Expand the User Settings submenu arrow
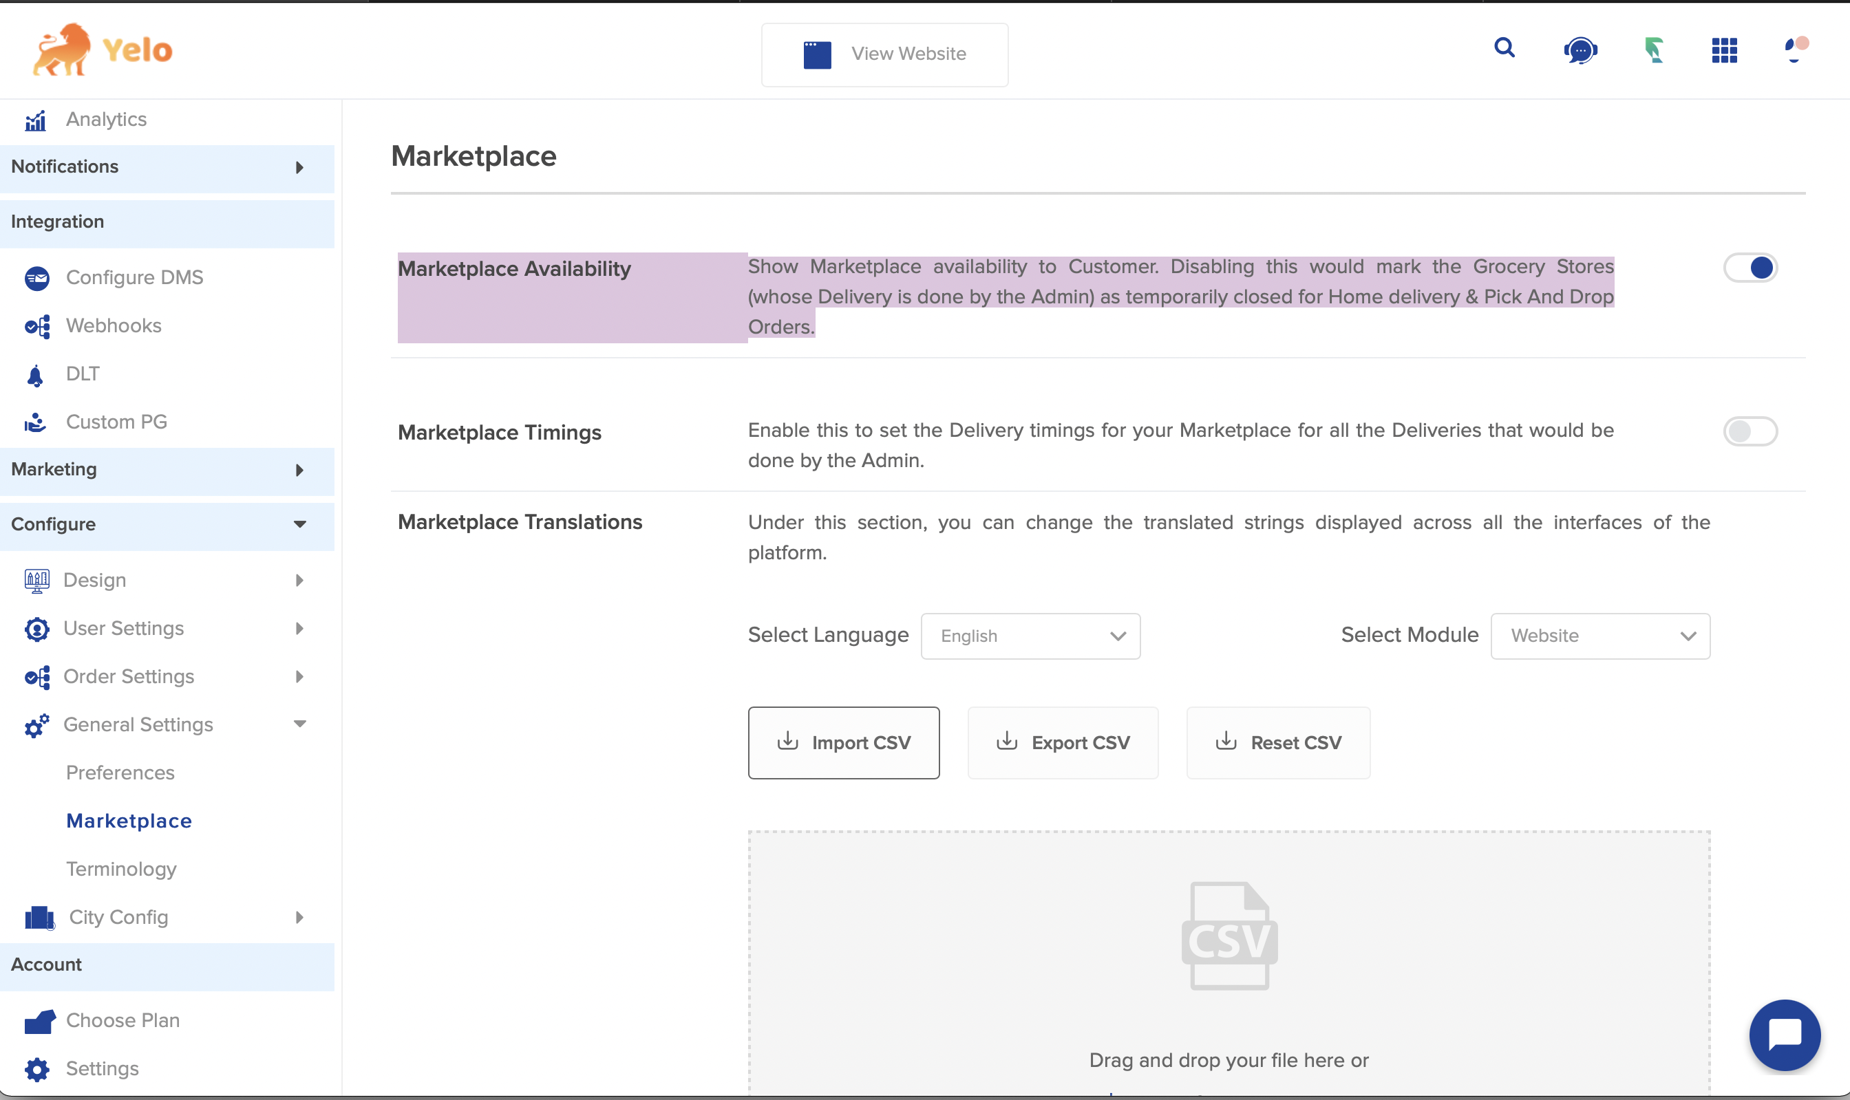 299,629
